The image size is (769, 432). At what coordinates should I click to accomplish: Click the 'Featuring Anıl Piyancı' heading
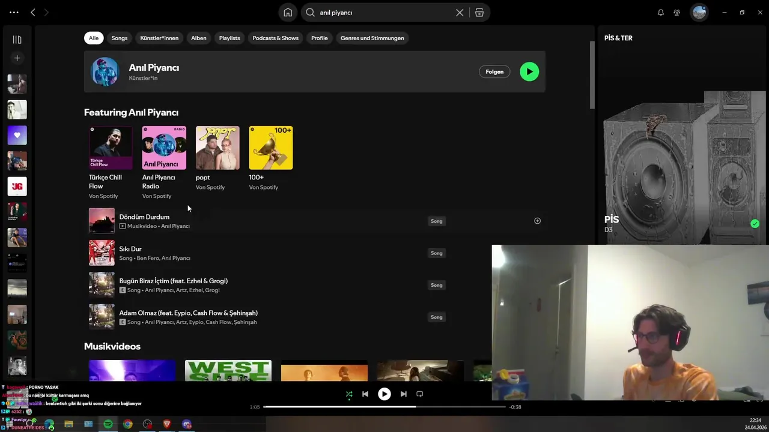click(x=131, y=112)
